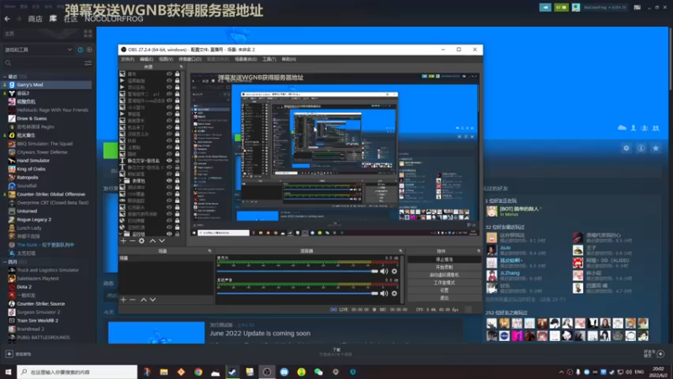Screen dimensions: 673x379
Task: Toggle visibility of 静态文字-游戏名 2 source
Action: 169,167
